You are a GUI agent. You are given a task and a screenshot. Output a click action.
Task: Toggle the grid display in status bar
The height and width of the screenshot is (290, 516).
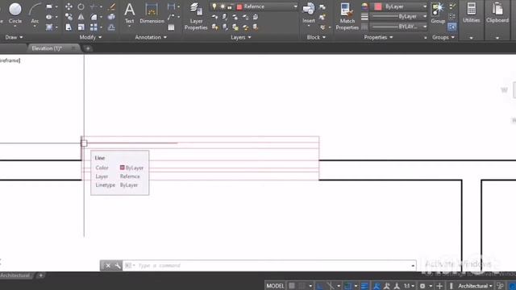click(x=292, y=286)
